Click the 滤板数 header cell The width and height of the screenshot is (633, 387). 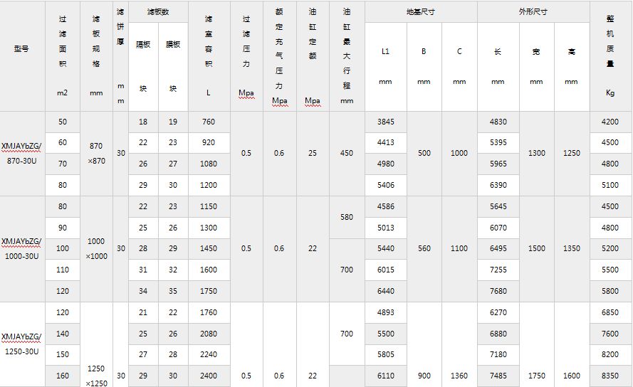coord(158,13)
